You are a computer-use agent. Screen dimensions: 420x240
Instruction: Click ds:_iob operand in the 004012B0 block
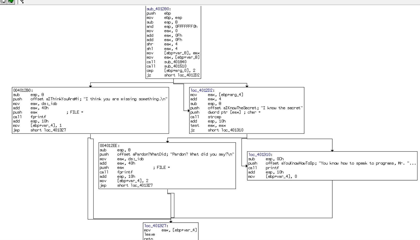tap(49, 104)
